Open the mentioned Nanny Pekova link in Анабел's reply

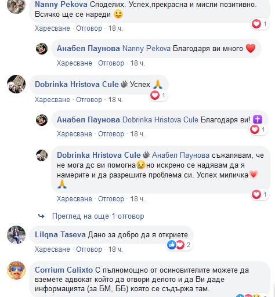click(x=146, y=49)
